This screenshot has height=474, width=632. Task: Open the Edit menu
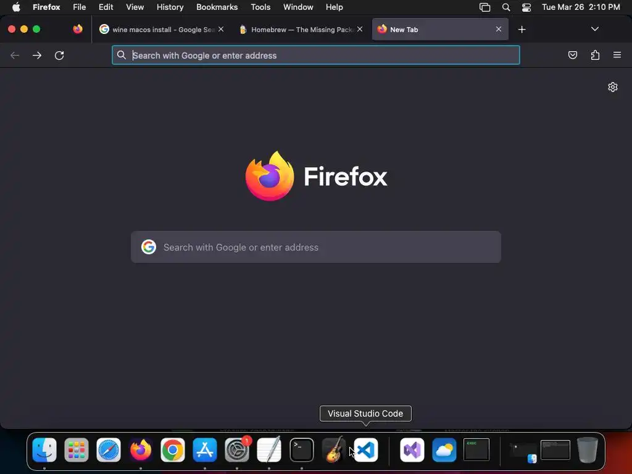click(x=106, y=7)
